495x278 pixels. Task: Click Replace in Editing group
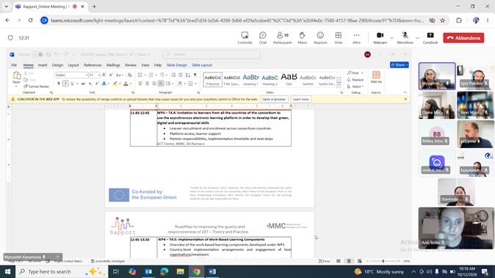coord(355,80)
